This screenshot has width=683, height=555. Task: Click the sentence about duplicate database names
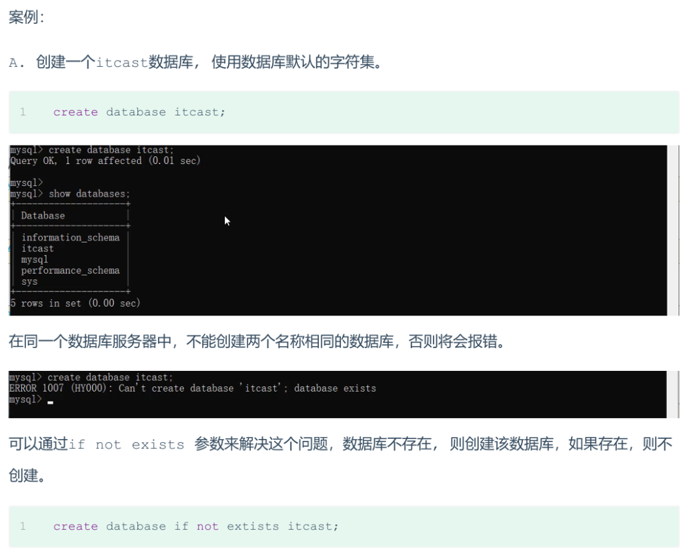pyautogui.click(x=257, y=342)
